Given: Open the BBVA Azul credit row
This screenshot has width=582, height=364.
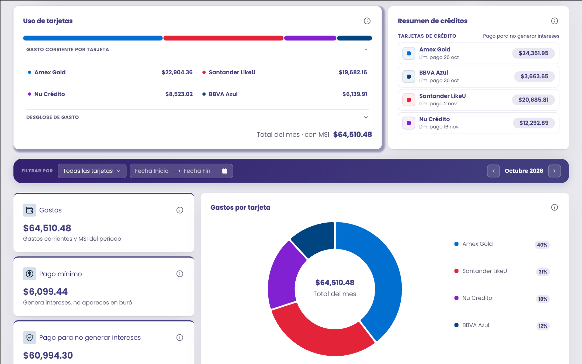Looking at the screenshot, I should [479, 77].
